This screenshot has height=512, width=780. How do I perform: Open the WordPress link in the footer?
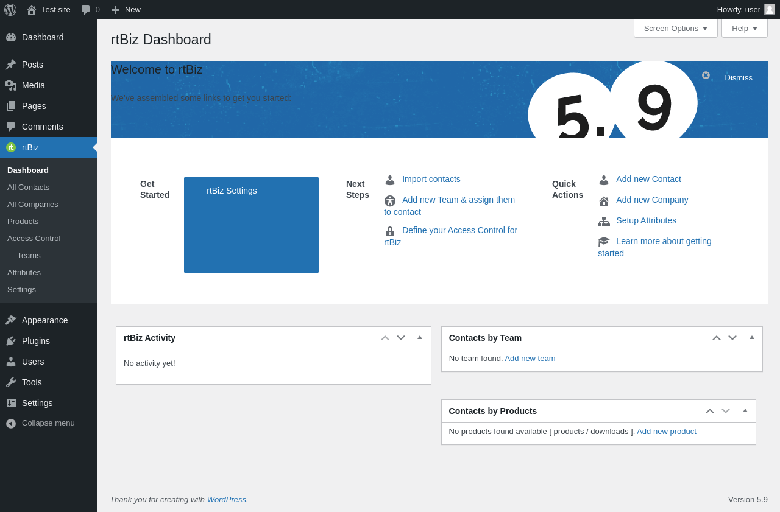[227, 500]
